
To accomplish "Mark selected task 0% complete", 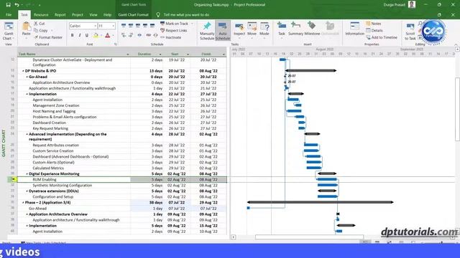I will [124, 26].
